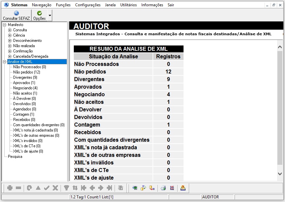Expand the Não realizada tree node
The width and height of the screenshot is (285, 202).
click(10, 46)
